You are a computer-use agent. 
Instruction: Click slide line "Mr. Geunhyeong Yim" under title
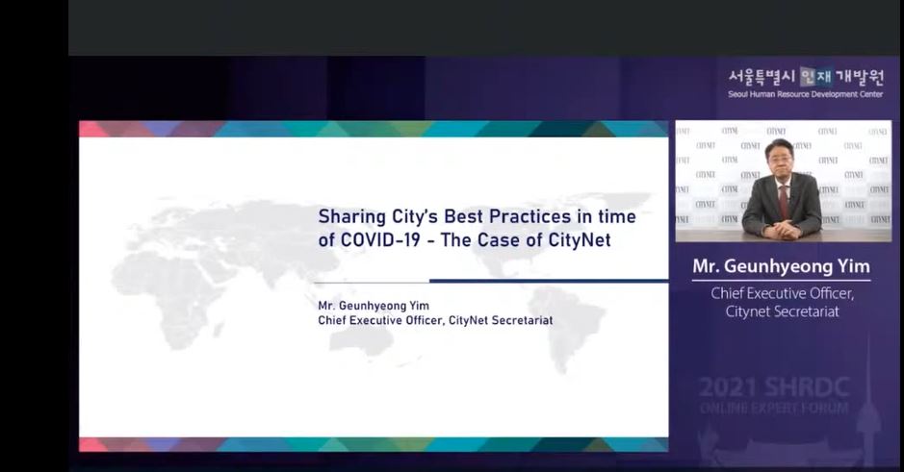[374, 306]
